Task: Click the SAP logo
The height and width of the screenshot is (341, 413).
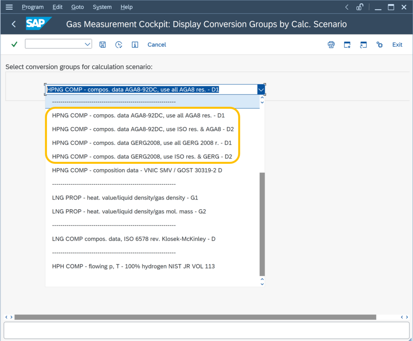Action: click(38, 24)
